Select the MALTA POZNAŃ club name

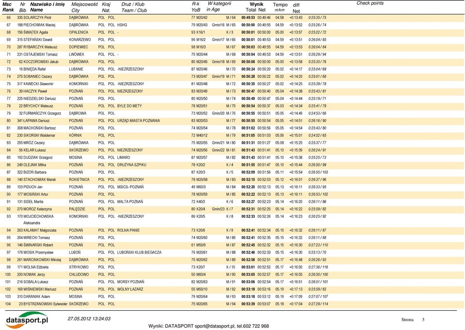130,202
